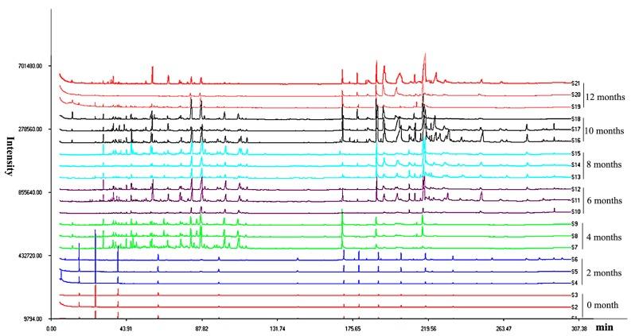The height and width of the screenshot is (336, 635).
Task: Click the S21 trace label
Action: click(575, 83)
